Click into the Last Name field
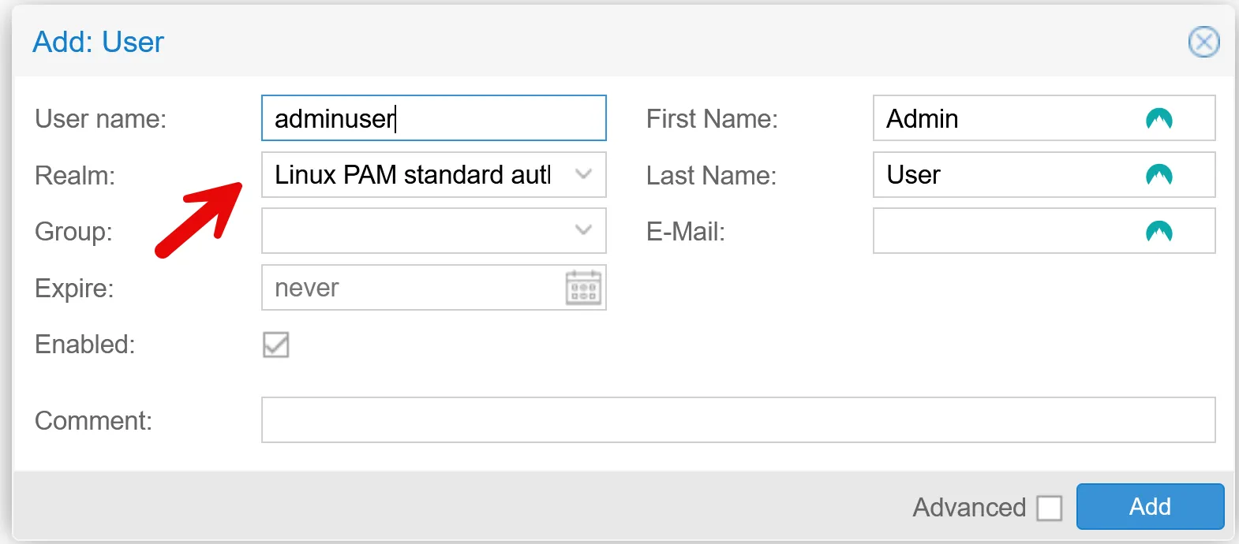 pyautogui.click(x=1044, y=175)
